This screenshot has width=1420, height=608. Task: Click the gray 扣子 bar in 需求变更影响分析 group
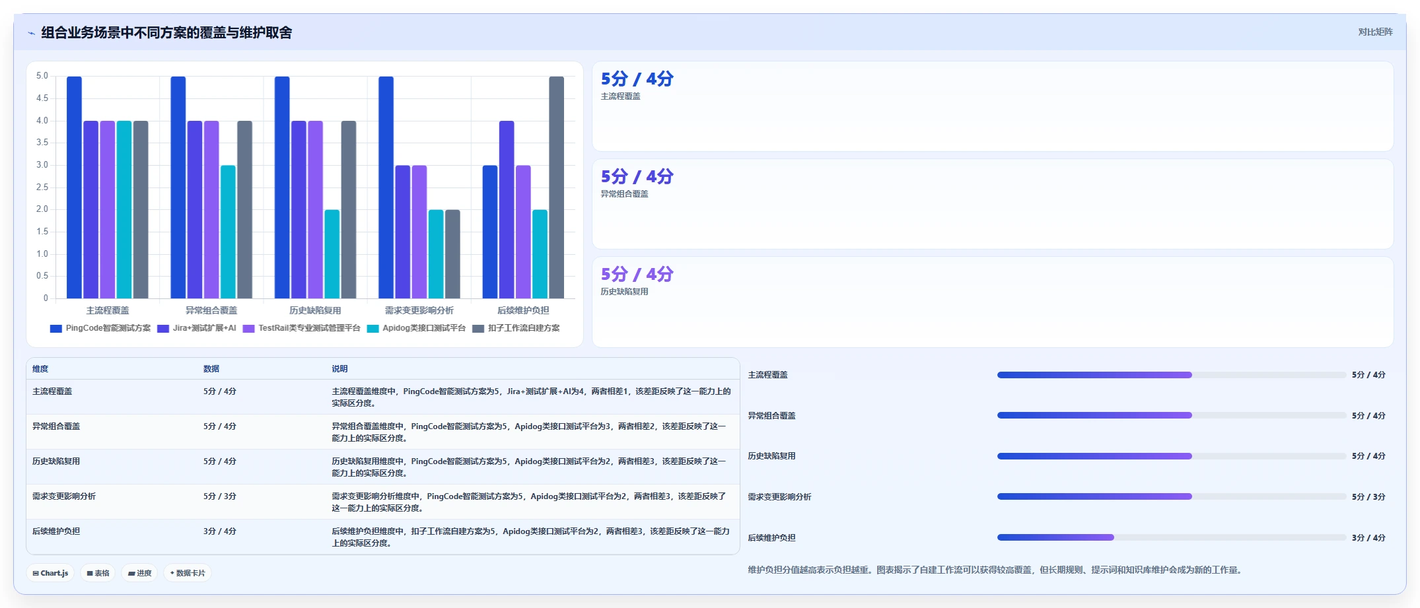452,254
